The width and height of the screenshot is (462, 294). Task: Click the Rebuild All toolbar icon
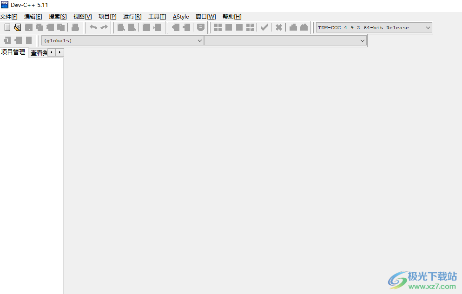point(250,27)
